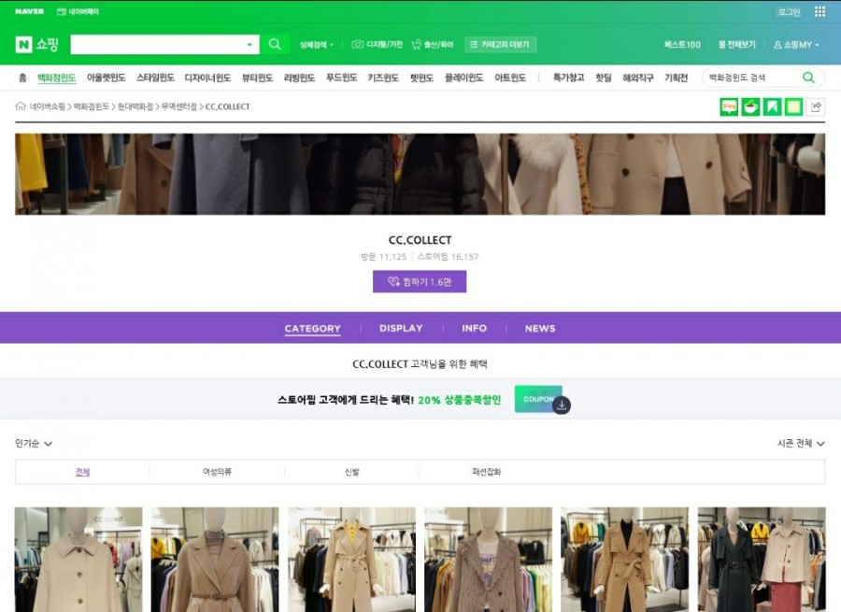Open the season filter dropdown
Image resolution: width=841 pixels, height=612 pixels.
[801, 443]
